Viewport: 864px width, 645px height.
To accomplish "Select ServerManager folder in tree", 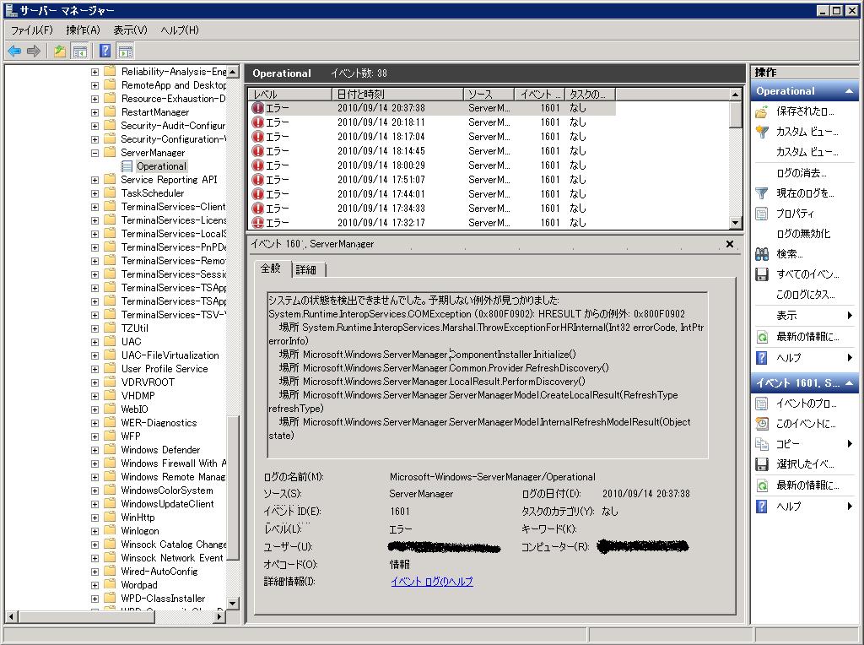I will pos(153,153).
